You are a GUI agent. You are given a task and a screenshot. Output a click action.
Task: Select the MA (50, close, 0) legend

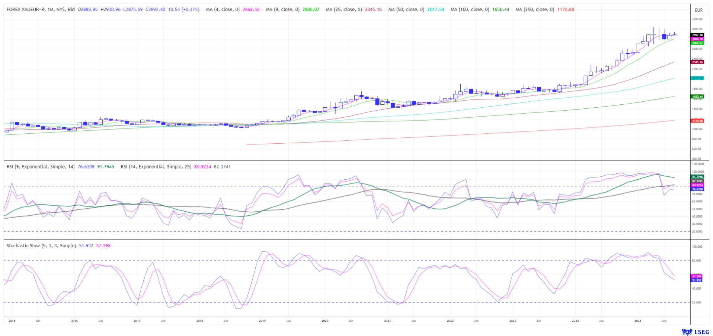(406, 10)
